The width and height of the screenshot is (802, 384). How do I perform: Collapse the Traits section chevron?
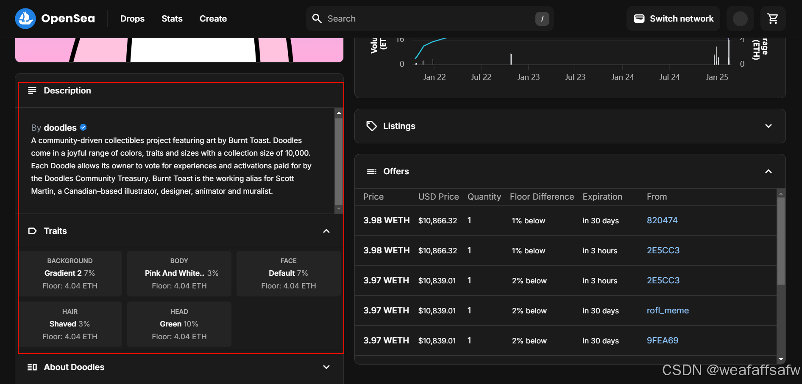point(326,231)
